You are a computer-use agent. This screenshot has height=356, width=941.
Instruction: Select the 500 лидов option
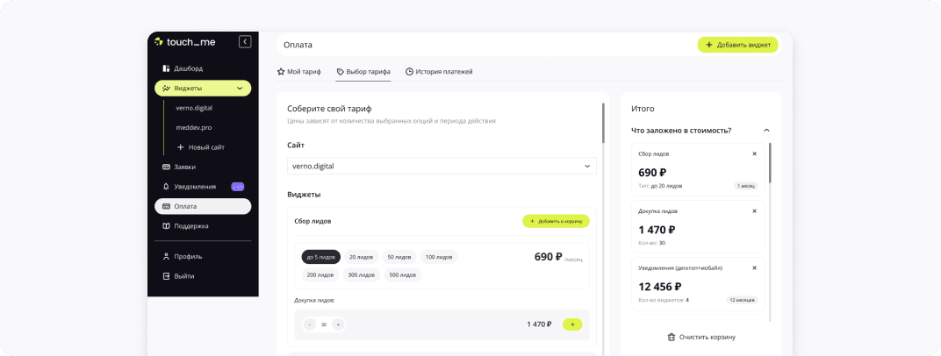point(403,275)
